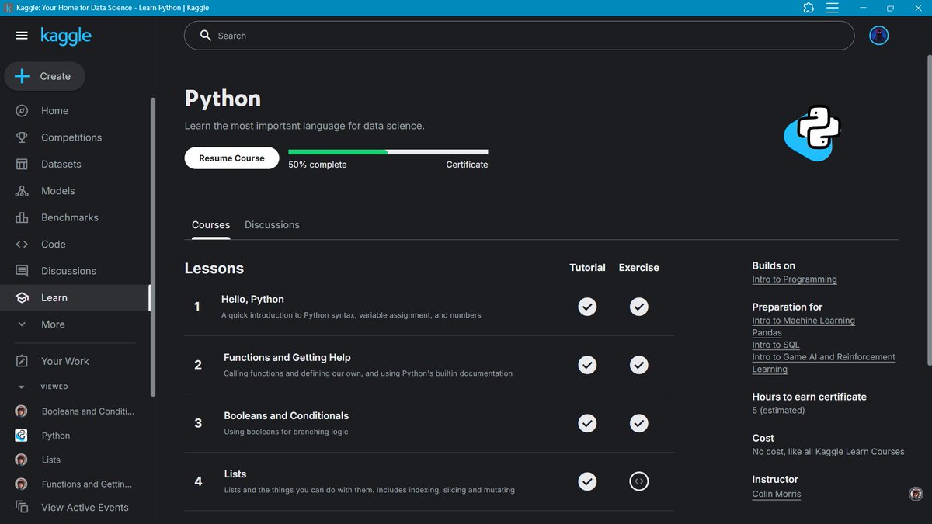
Task: Click the Discussions comment icon
Action: point(22,271)
